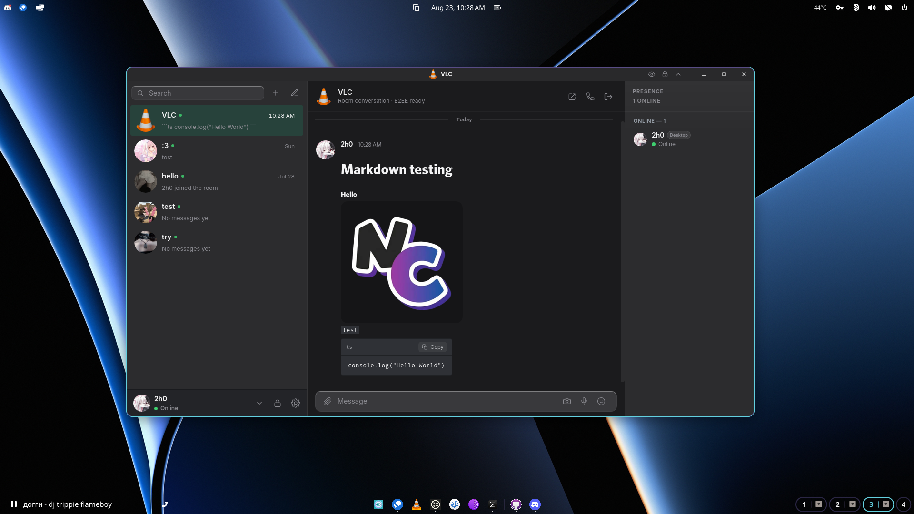
Task: Click the volume speaker tray icon
Action: (872, 8)
